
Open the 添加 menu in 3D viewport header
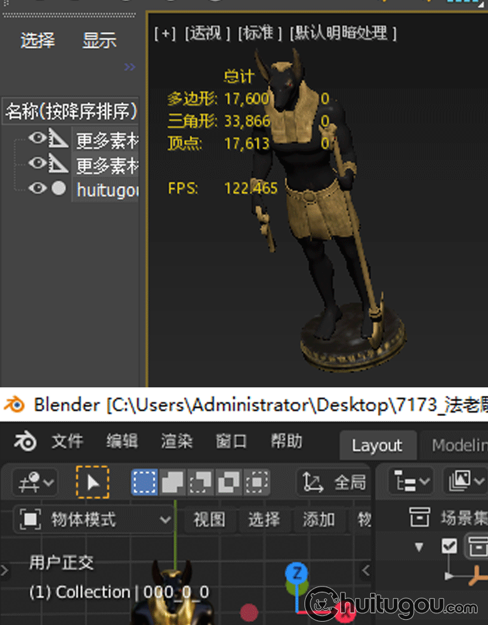(x=319, y=520)
